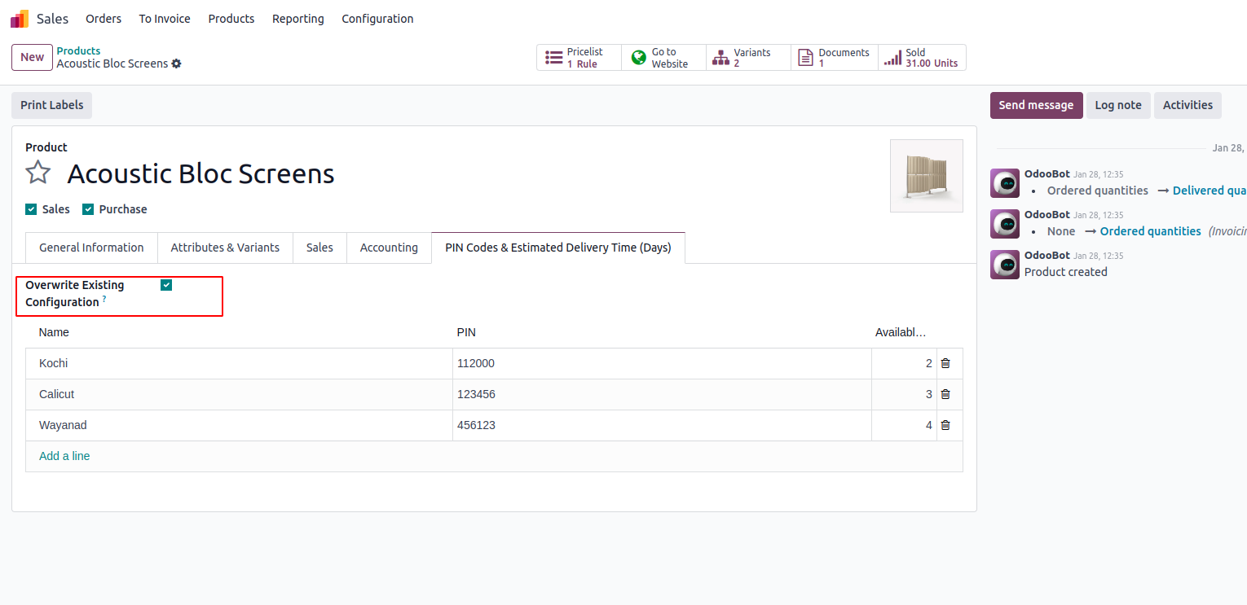Click the Ordered quantities link in chatter
The image size is (1247, 605).
tap(1150, 231)
